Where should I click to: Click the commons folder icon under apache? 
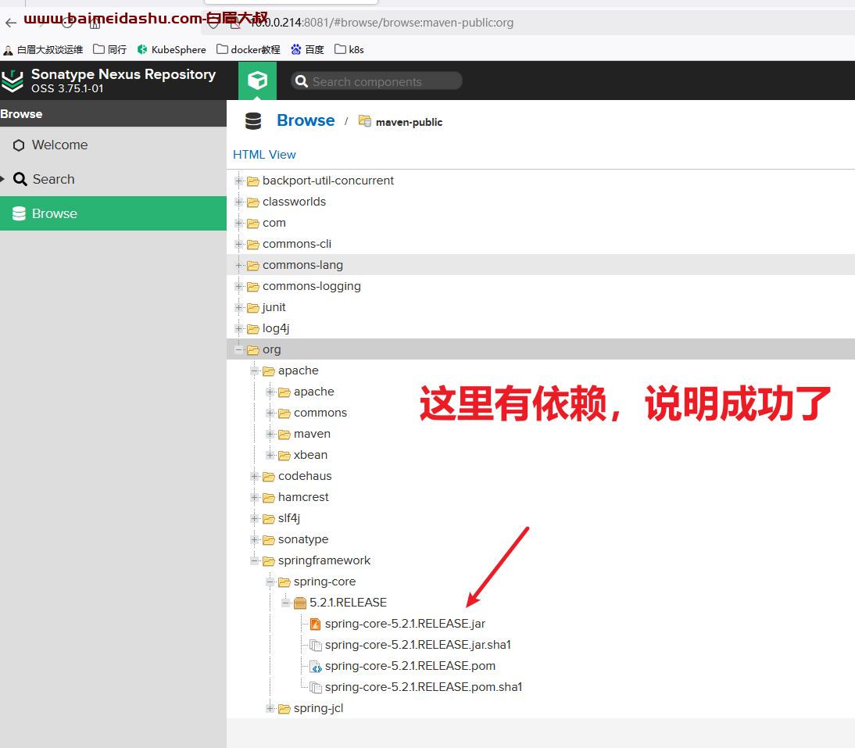[284, 413]
